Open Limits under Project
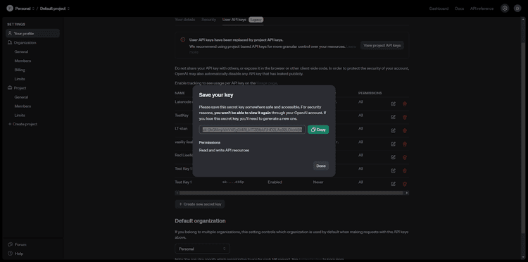Viewport: 528px width, 262px height. click(20, 116)
